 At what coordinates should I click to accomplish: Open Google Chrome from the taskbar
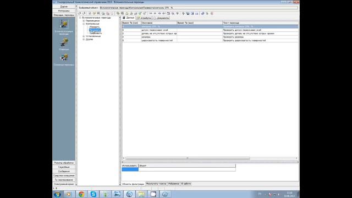click(x=81, y=194)
